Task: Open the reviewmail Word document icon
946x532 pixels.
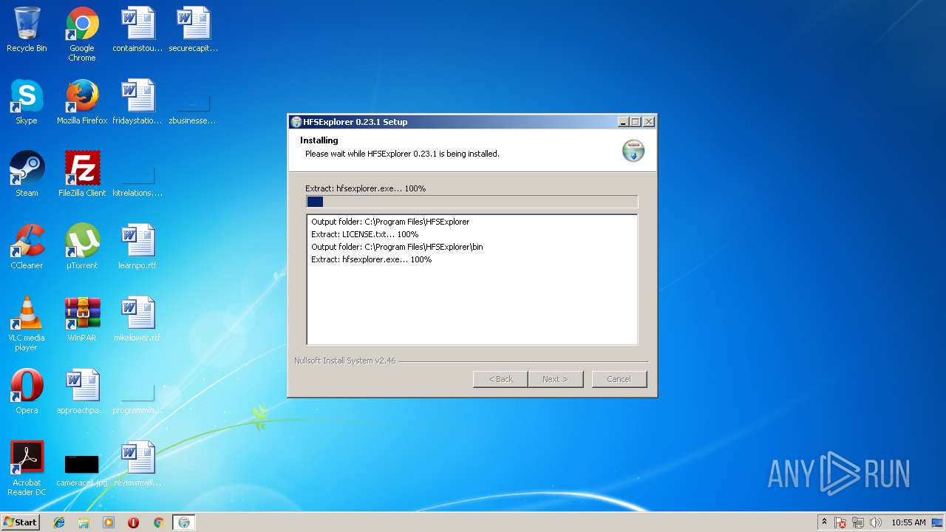Action: [x=137, y=464]
